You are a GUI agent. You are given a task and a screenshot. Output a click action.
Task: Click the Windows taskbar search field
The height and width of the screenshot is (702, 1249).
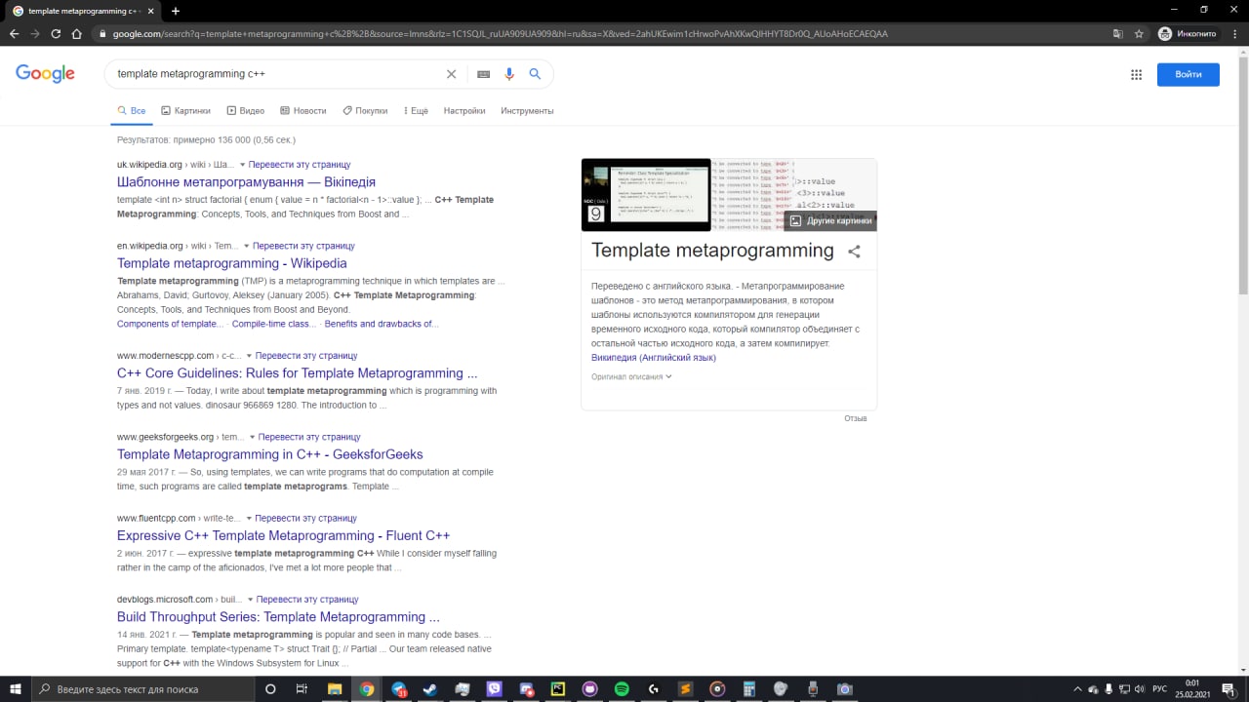[x=141, y=688]
